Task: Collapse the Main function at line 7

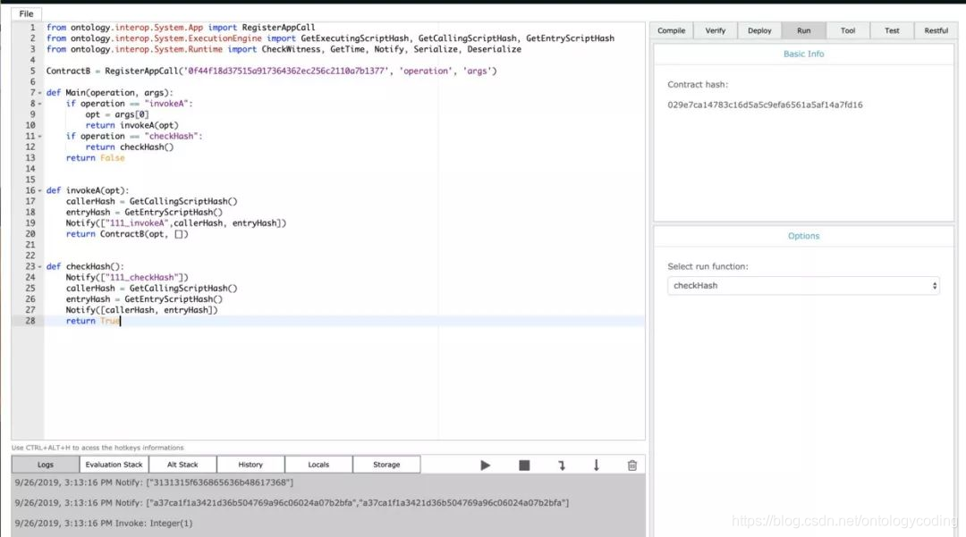Action: tap(40, 93)
